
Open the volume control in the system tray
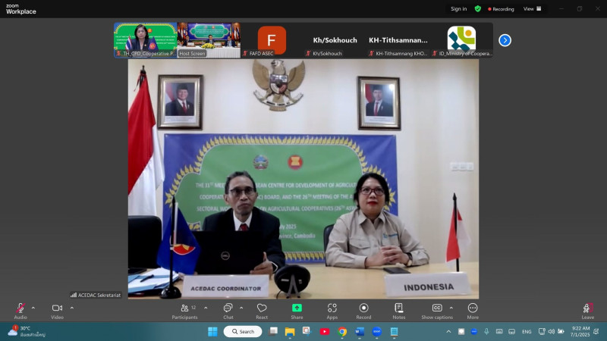click(552, 332)
